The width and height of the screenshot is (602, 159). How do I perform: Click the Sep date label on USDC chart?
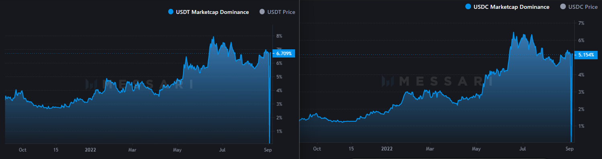(569, 149)
